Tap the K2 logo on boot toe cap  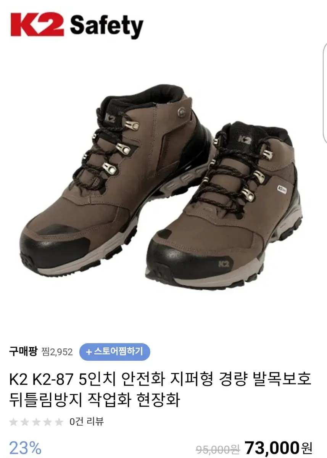click(x=224, y=263)
